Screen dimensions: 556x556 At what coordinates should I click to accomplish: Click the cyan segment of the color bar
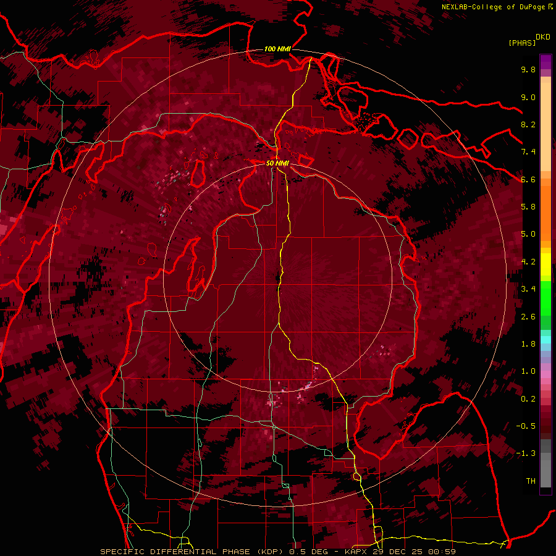point(545,340)
